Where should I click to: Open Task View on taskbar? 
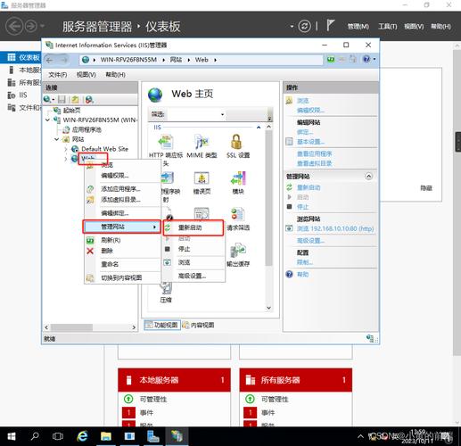[58, 436]
